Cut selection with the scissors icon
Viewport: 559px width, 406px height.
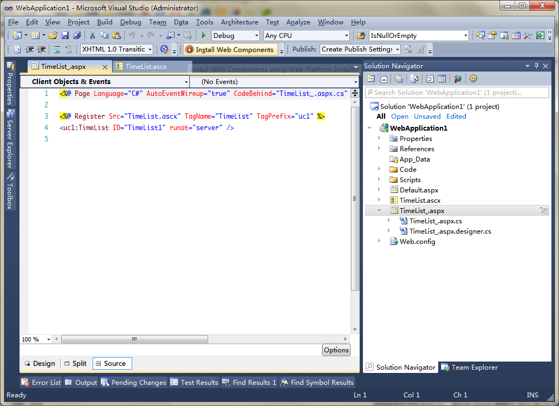click(92, 35)
